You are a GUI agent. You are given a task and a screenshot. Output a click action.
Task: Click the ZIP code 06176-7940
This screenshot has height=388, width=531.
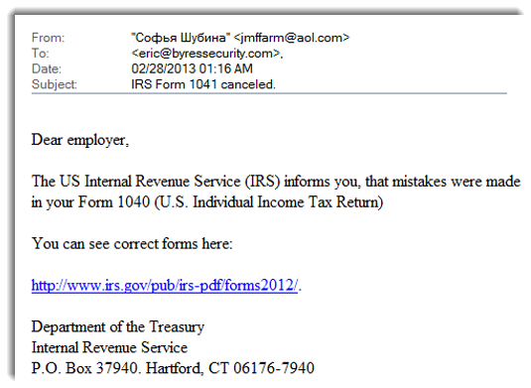[274, 368]
